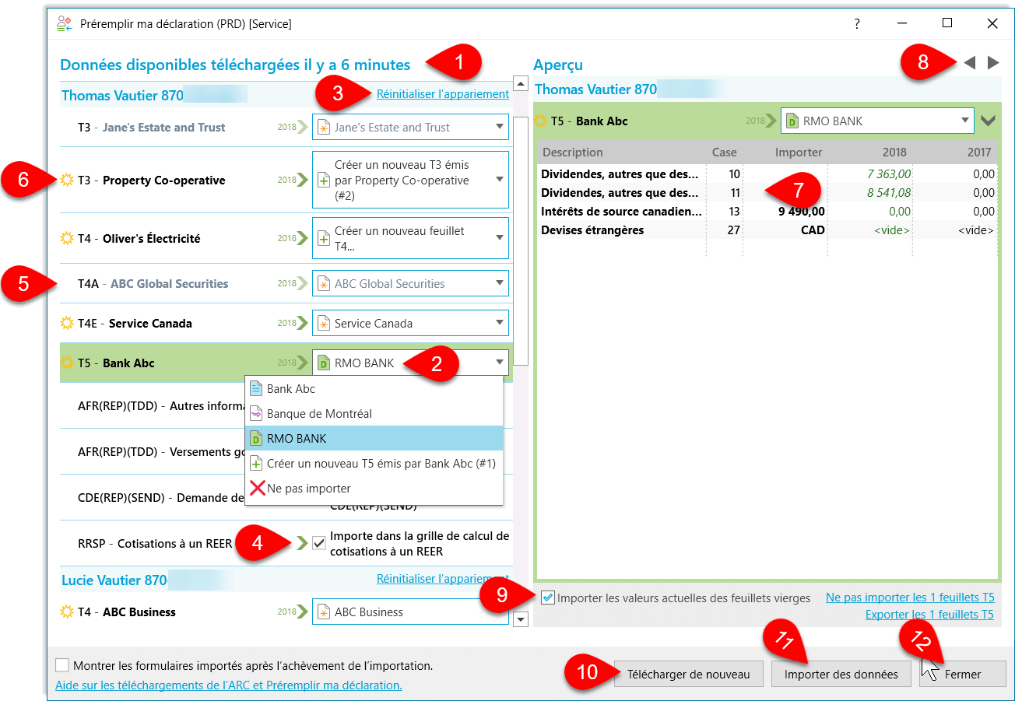The height and width of the screenshot is (701, 1015).
Task: Open the ABC Business dropdown
Action: [499, 612]
